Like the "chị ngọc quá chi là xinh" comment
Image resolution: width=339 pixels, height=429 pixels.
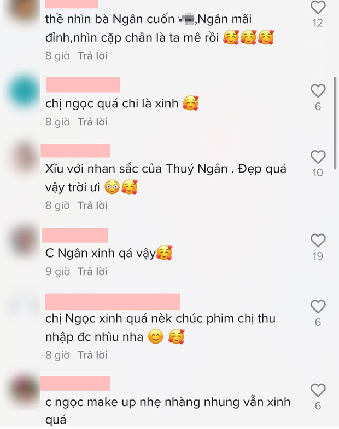(x=318, y=90)
